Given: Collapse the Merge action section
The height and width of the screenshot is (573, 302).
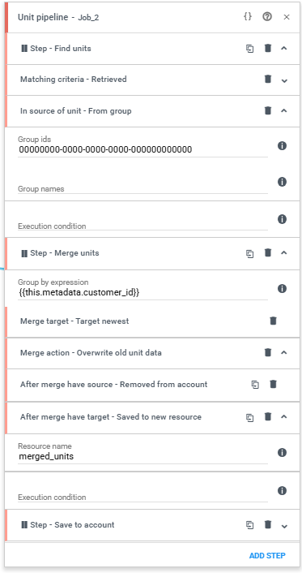Looking at the screenshot, I should click(x=285, y=353).
